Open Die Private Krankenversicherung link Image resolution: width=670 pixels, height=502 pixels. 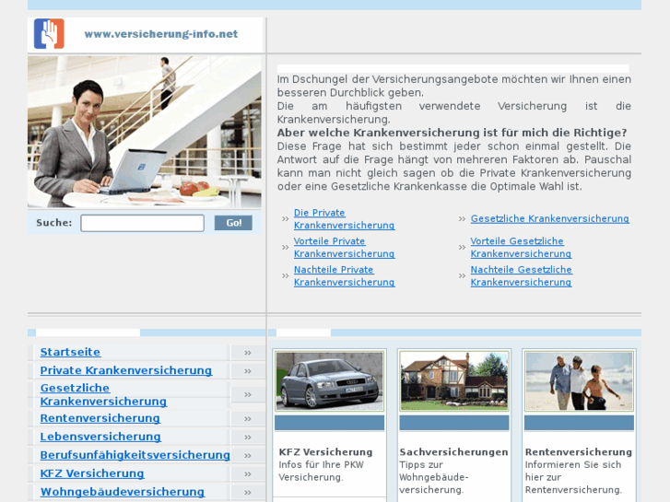344,218
